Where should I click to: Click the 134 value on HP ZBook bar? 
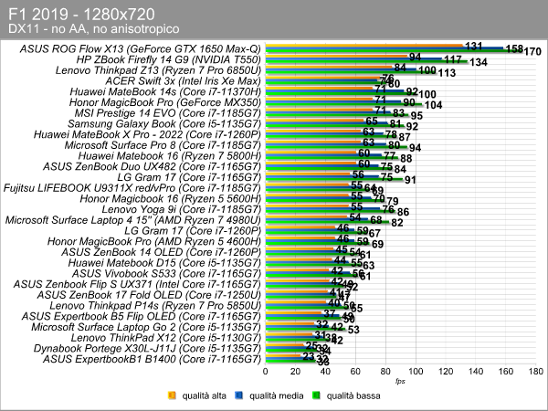478,62
